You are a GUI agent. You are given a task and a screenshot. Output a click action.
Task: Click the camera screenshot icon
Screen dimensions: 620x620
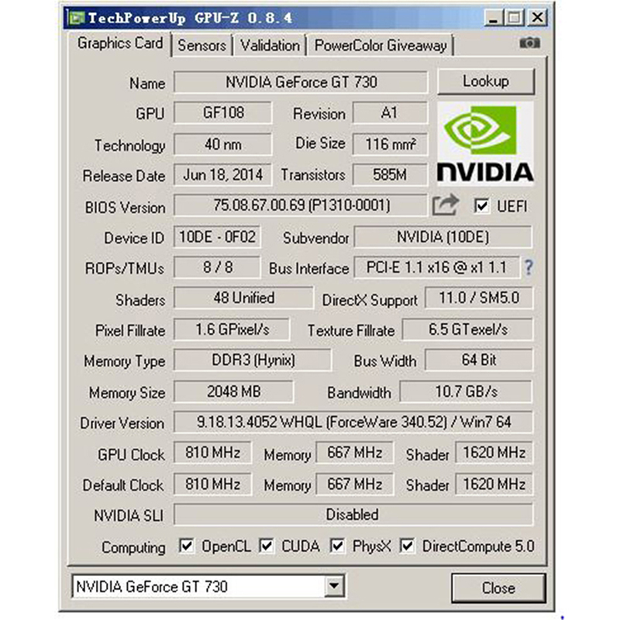pyautogui.click(x=529, y=43)
